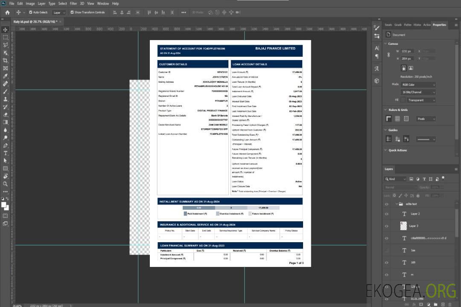Toggle Show Transform Controls checkbox

(72, 12)
